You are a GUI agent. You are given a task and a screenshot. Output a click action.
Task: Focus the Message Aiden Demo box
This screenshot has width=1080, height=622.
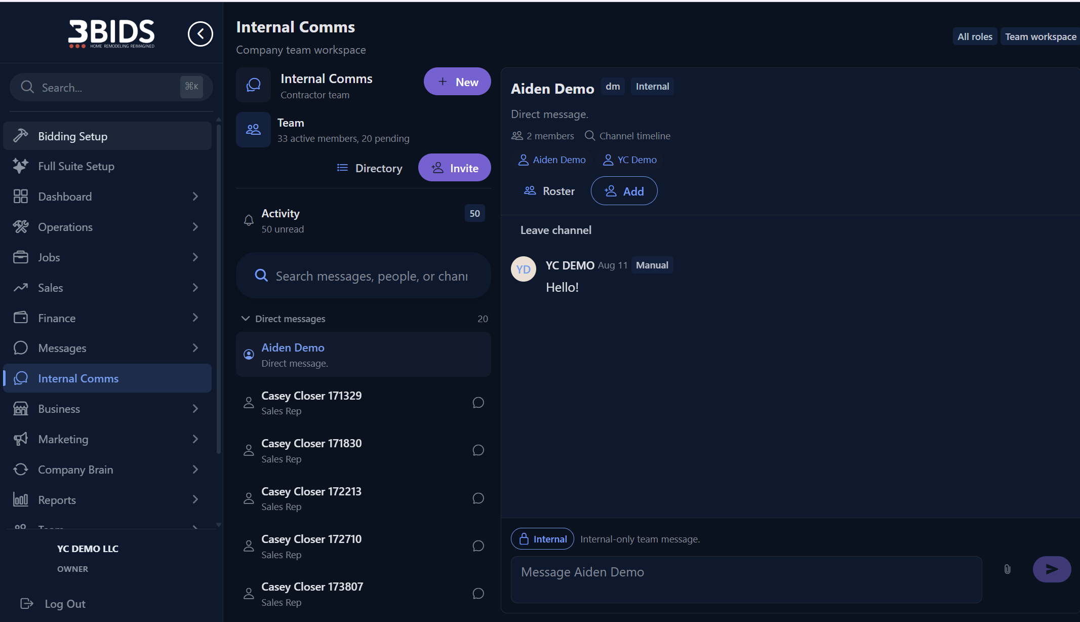746,579
